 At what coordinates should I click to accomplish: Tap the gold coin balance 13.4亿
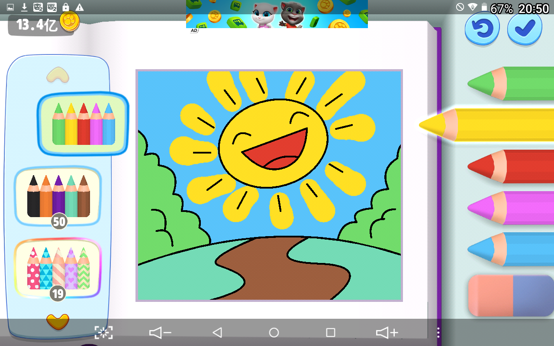click(x=44, y=24)
